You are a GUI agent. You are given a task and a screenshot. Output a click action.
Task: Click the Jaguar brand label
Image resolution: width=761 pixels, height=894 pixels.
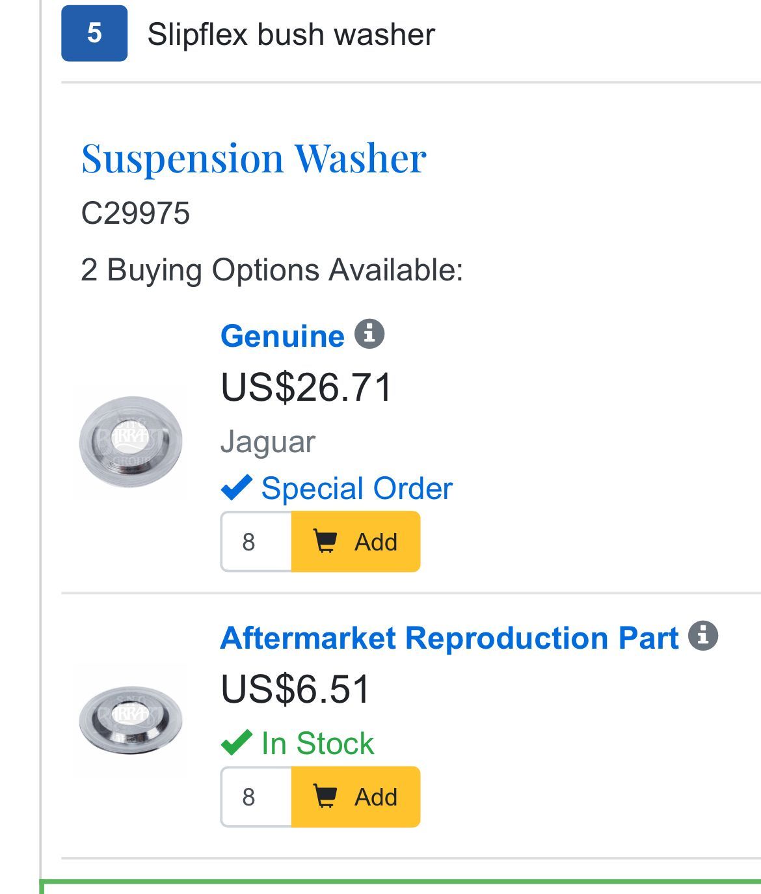click(x=268, y=442)
